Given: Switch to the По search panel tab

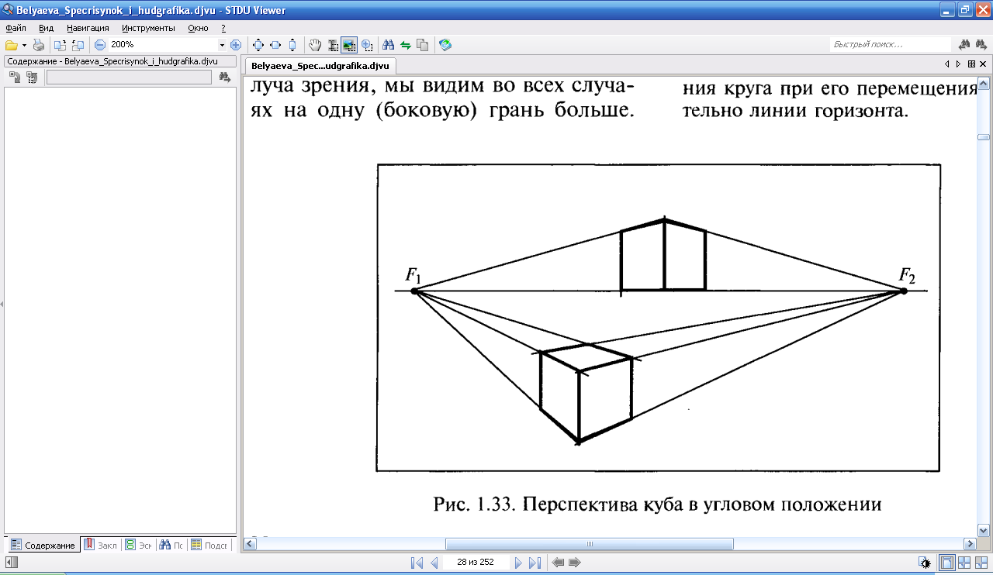Looking at the screenshot, I should tap(171, 545).
